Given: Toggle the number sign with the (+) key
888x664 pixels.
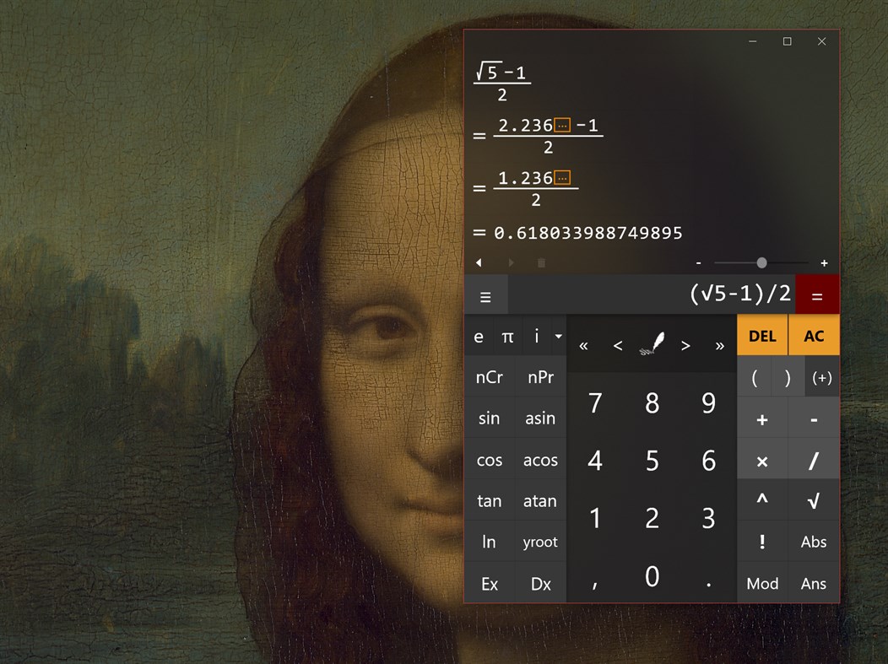Looking at the screenshot, I should point(820,377).
